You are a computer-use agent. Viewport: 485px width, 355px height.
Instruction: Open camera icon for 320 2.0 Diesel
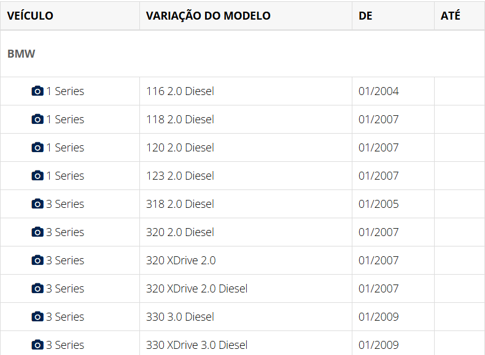37,232
